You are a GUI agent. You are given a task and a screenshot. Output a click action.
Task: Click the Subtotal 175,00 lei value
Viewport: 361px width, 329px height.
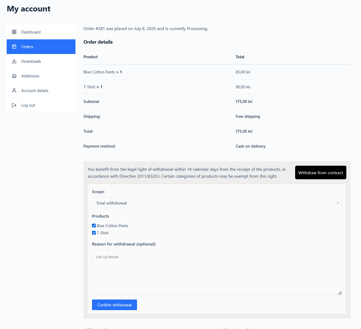pos(244,102)
